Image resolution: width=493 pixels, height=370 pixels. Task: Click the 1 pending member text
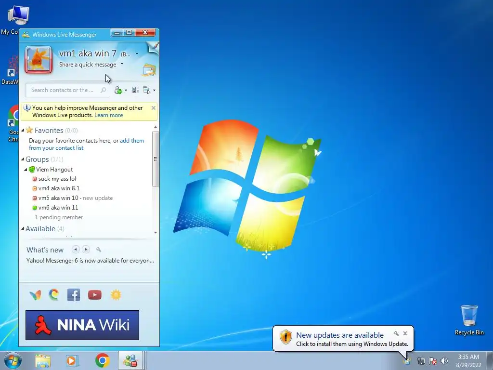pyautogui.click(x=59, y=217)
